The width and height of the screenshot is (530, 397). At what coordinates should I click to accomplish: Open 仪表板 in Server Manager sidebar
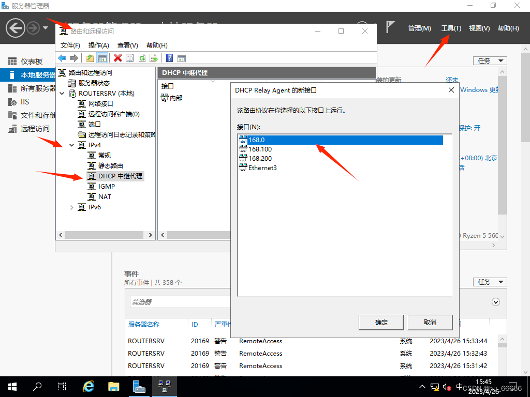click(32, 62)
